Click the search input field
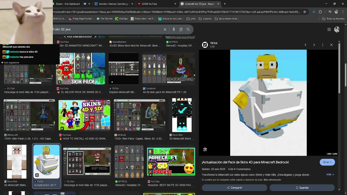347x195 pixels. coord(107,29)
